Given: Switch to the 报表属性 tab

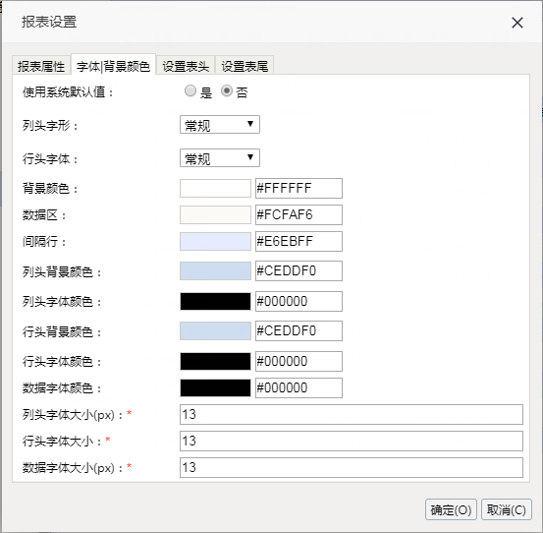Looking at the screenshot, I should (41, 66).
